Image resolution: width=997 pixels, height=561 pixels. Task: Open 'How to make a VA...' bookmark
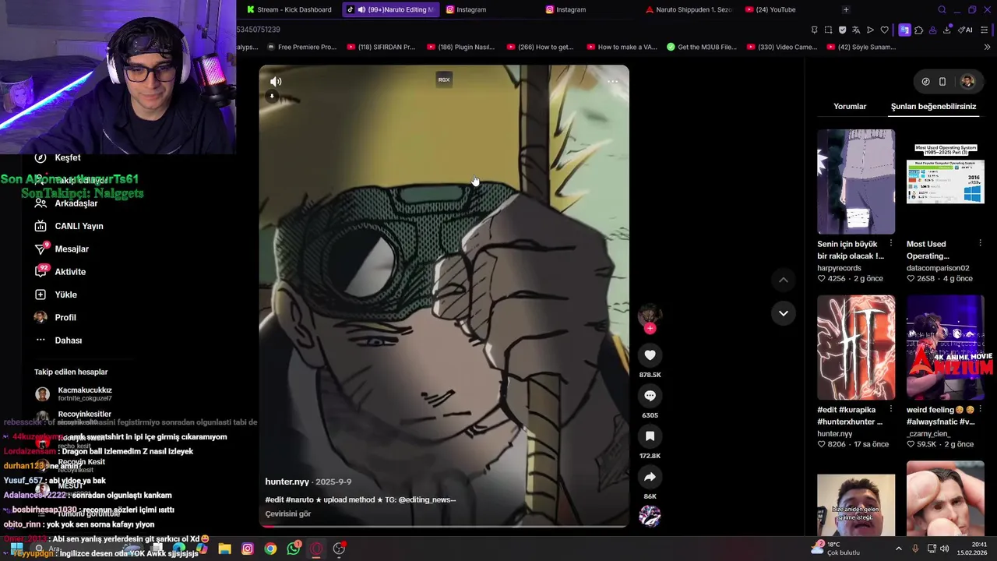(x=622, y=47)
